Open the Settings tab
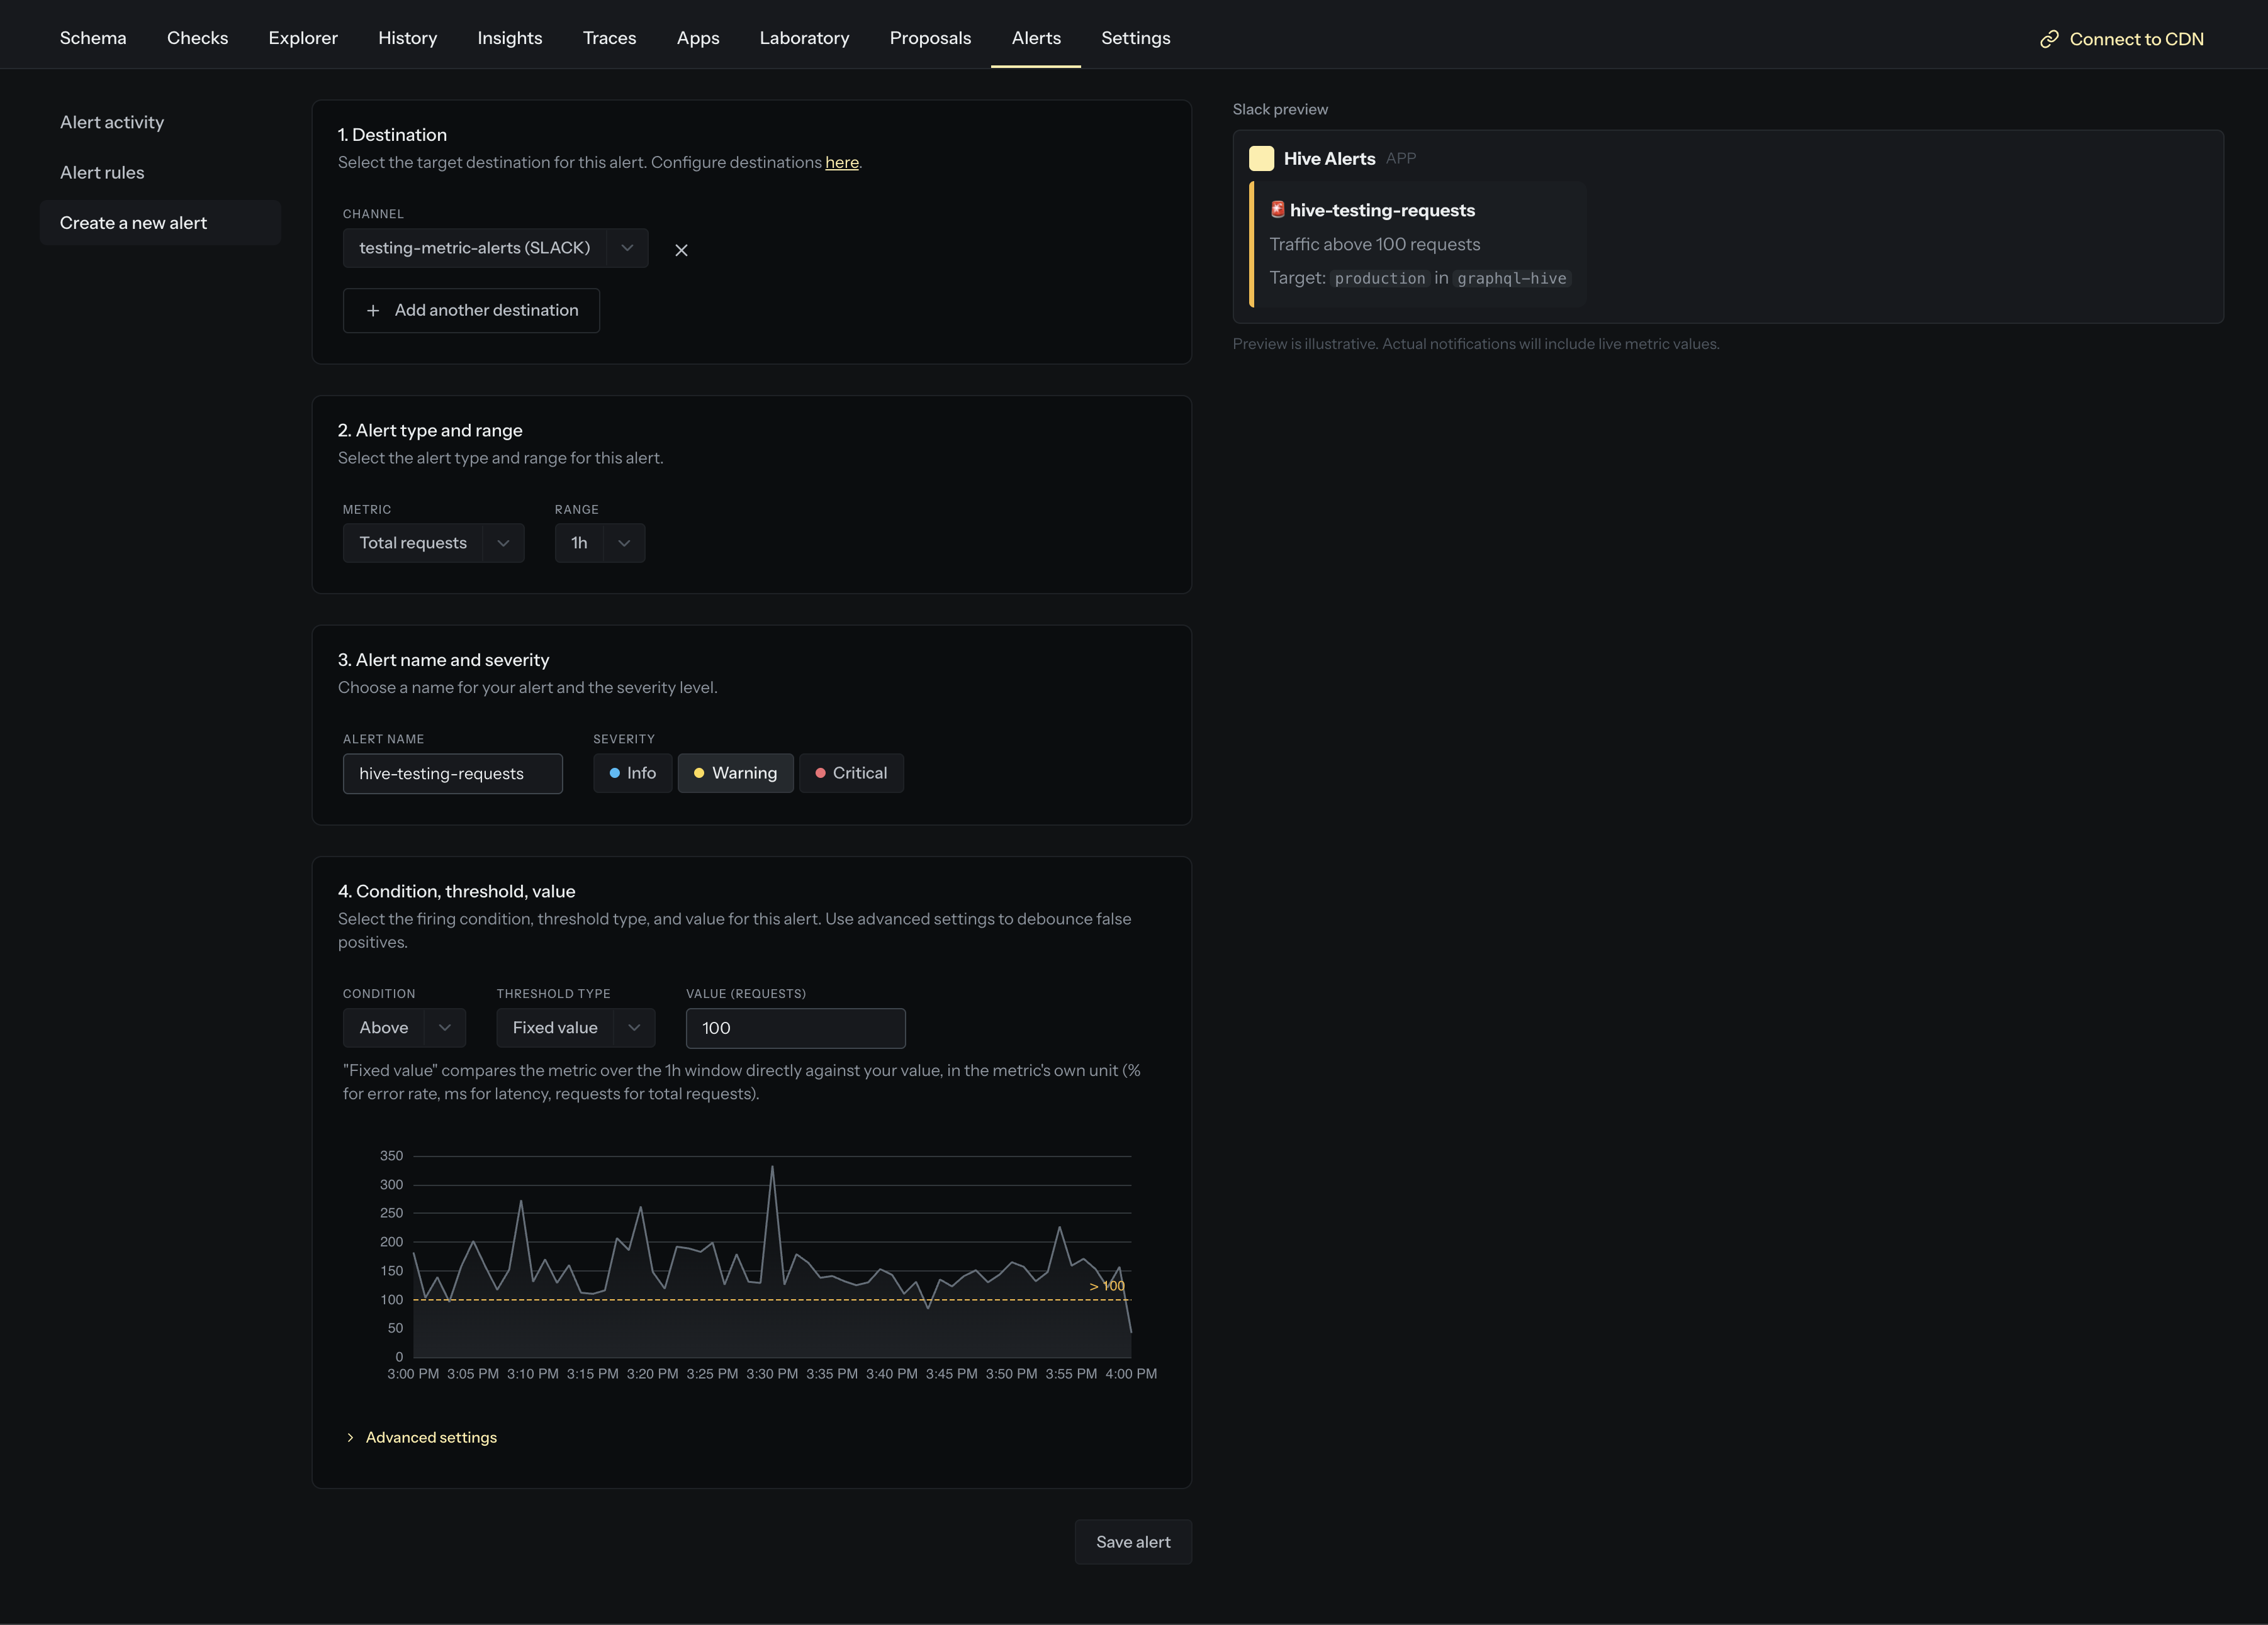The width and height of the screenshot is (2268, 1625). [x=1136, y=38]
